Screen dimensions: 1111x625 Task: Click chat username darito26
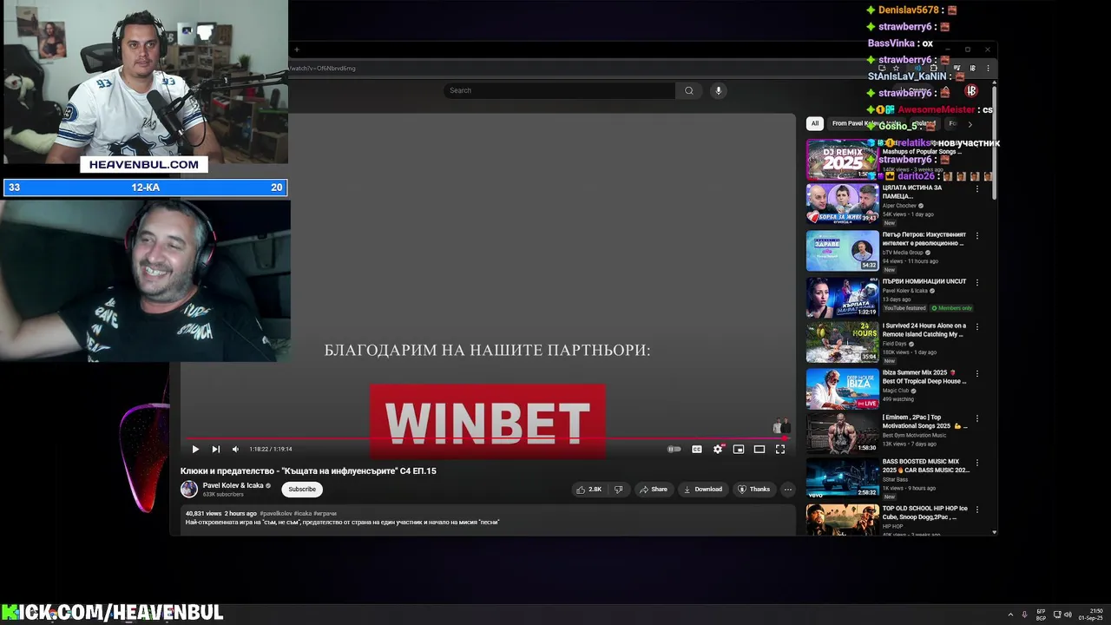click(916, 176)
